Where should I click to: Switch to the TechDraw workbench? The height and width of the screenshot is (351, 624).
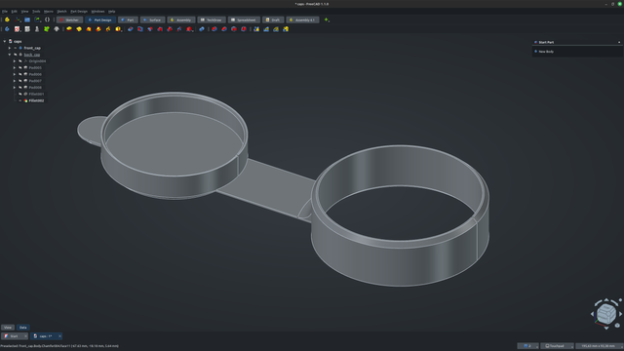point(212,19)
